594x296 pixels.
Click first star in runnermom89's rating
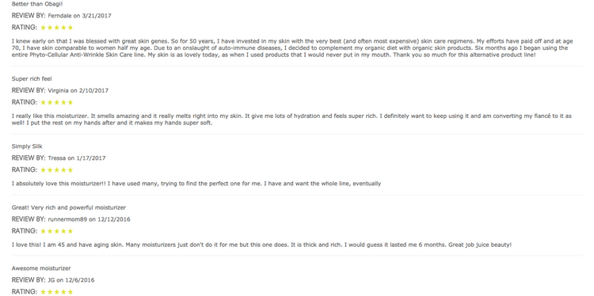[x=44, y=231]
